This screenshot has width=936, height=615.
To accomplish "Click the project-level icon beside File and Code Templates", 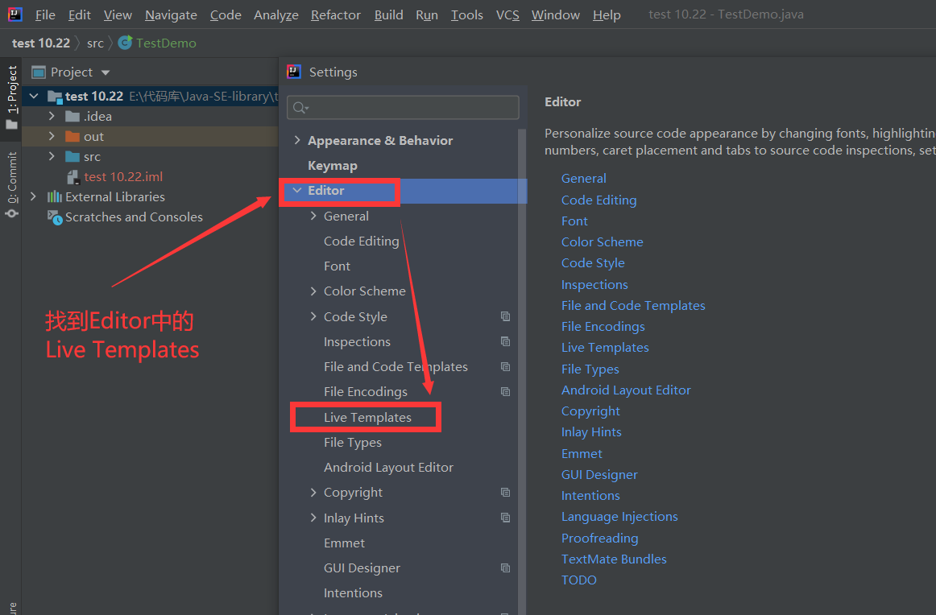I will pos(506,366).
